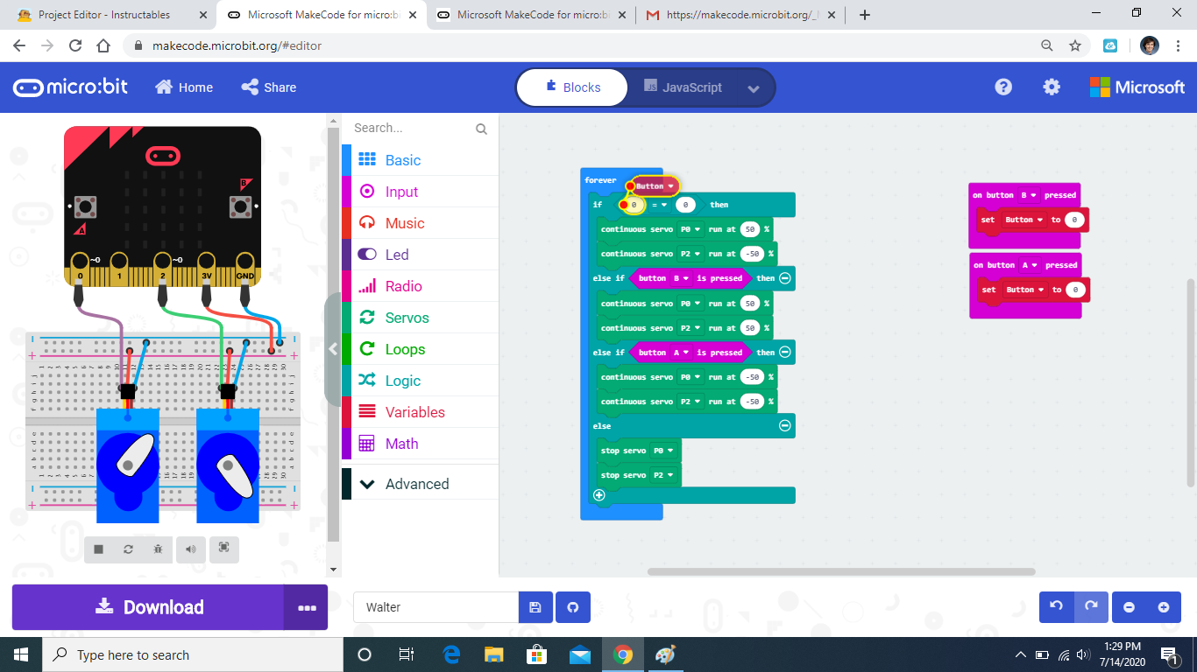Click the project name field containing Walter
The image size is (1197, 672).
point(436,607)
